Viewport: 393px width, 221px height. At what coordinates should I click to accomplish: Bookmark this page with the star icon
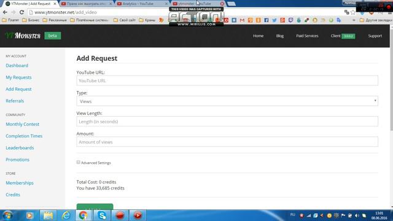[x=353, y=12]
